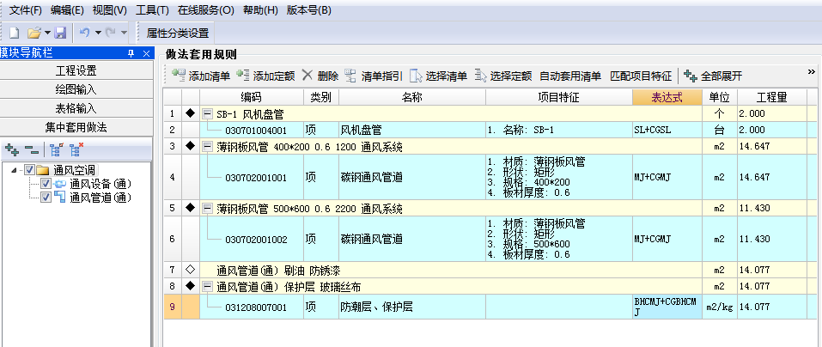The height and width of the screenshot is (347, 822).
Task: Click the 全部展开 toolbar icon
Action: click(x=691, y=76)
